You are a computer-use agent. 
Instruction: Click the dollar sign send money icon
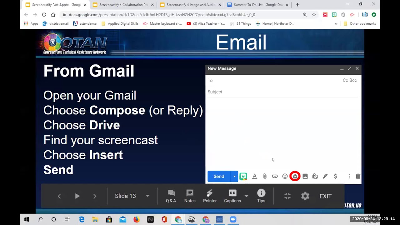coord(335,176)
